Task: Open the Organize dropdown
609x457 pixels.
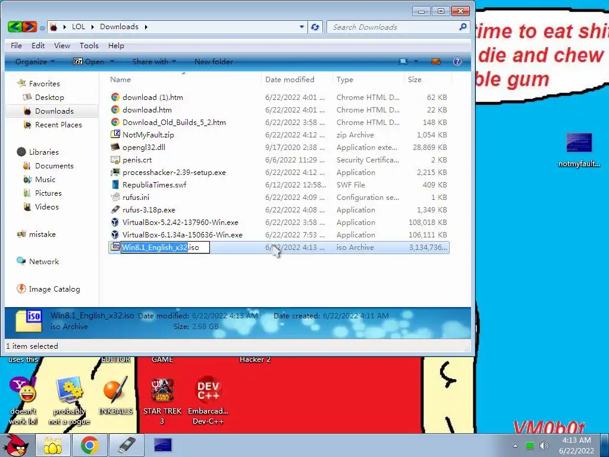Action: [35, 61]
